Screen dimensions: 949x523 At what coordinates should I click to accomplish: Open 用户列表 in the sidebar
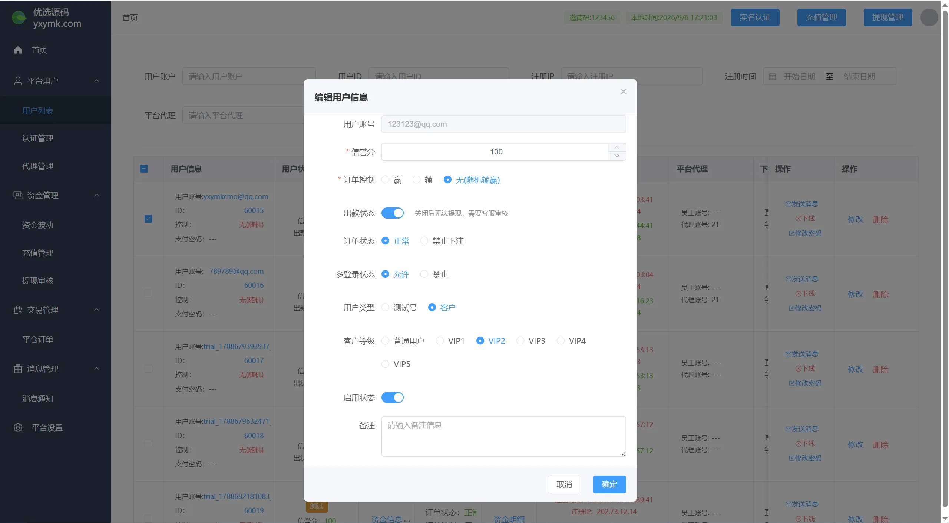[x=56, y=110]
